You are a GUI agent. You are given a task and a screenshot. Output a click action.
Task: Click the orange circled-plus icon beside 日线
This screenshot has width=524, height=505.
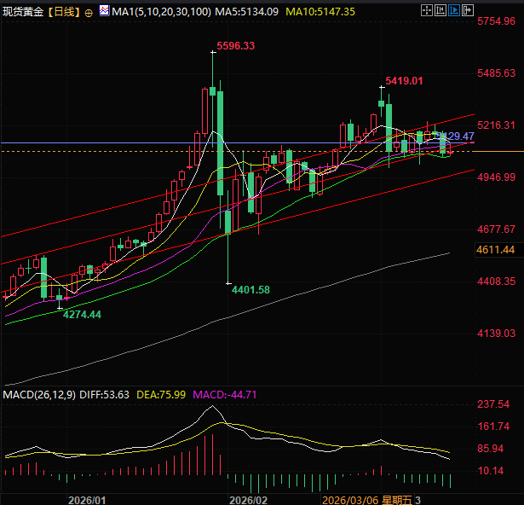(89, 13)
